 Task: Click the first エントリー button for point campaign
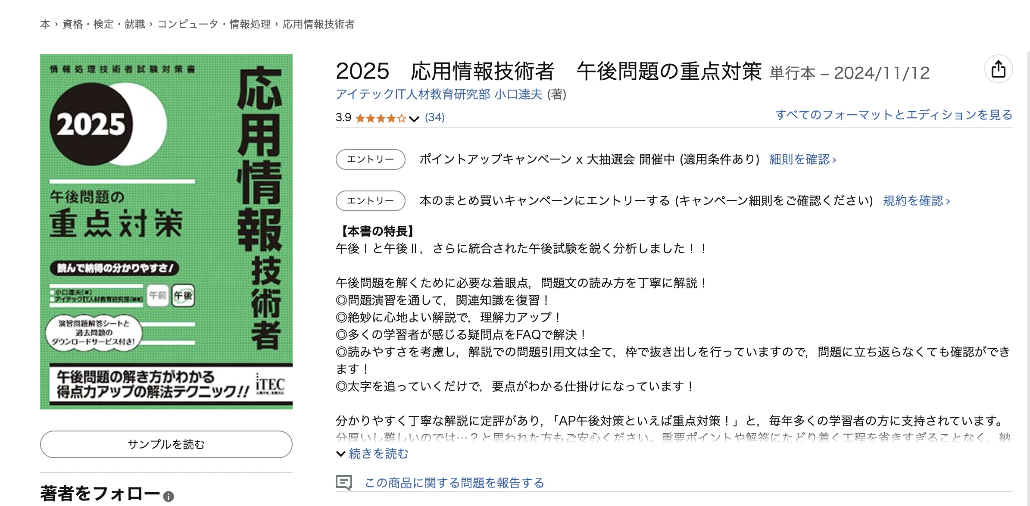pyautogui.click(x=370, y=159)
